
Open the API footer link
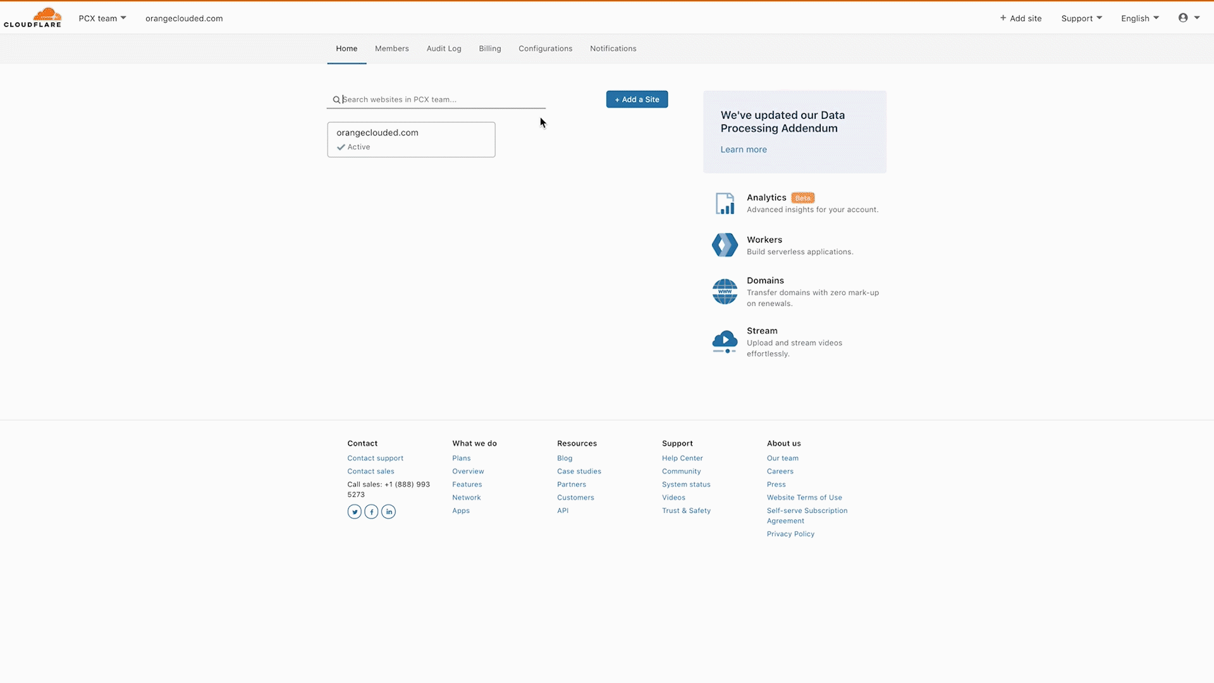pyautogui.click(x=563, y=511)
